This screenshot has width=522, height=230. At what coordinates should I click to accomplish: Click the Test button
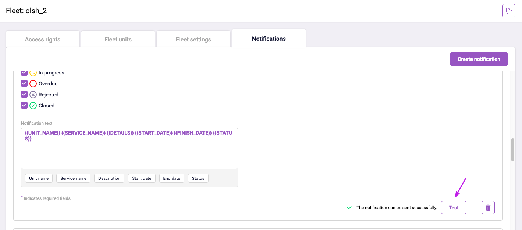(454, 208)
